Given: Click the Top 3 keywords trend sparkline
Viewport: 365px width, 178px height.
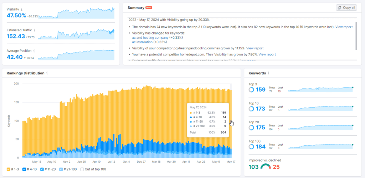Looking at the screenshot, I should click(x=321, y=89).
